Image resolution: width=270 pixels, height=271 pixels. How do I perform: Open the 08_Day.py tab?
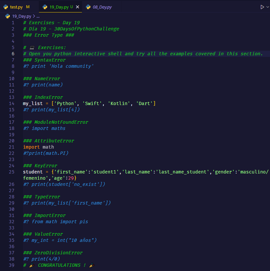pyautogui.click(x=102, y=7)
